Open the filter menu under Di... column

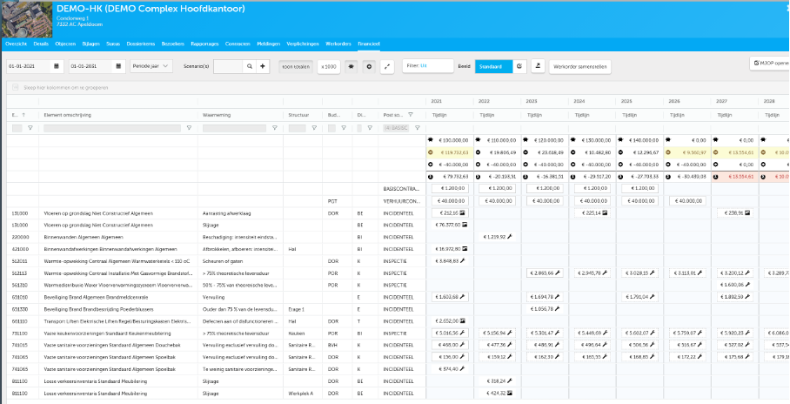click(369, 128)
